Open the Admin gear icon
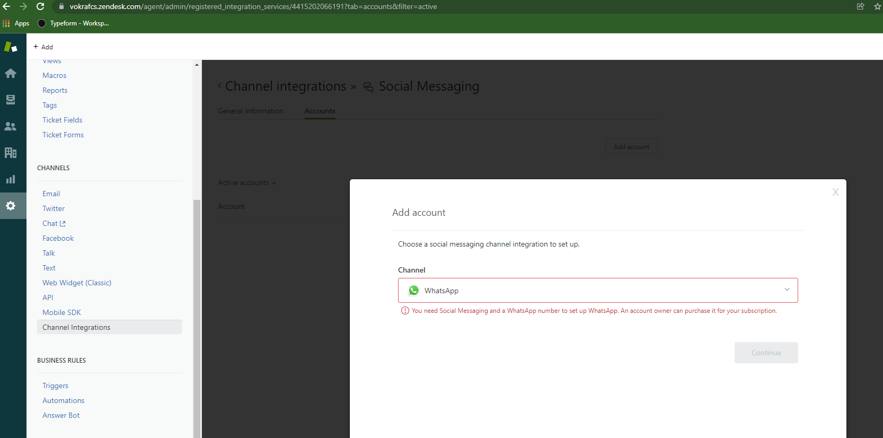Viewport: 883px width, 438px height. click(11, 206)
